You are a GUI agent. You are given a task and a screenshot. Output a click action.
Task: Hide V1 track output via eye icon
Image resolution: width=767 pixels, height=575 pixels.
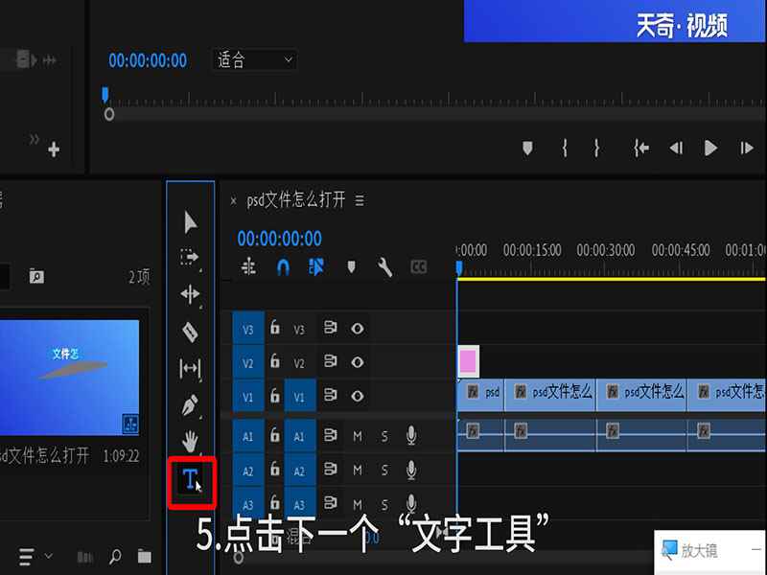pyautogui.click(x=356, y=395)
